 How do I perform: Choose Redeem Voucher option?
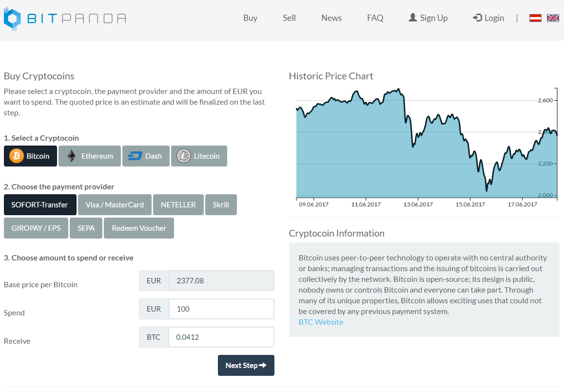point(139,228)
